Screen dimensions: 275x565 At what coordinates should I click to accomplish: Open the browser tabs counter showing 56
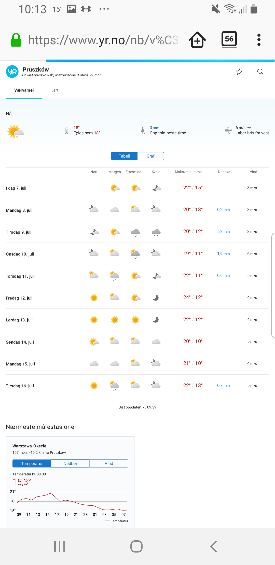point(229,39)
